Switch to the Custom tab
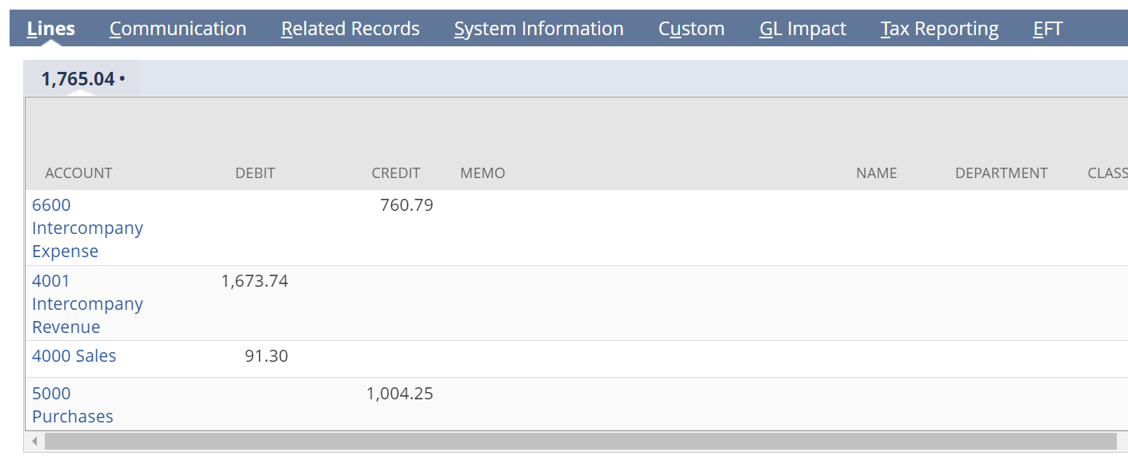 click(x=691, y=29)
